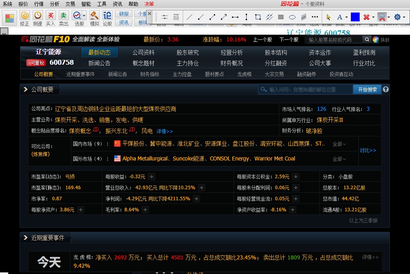Viewport: 410px width, 274px height.
Task: Click the 换肤 skin color wheel
Action: 376,40
